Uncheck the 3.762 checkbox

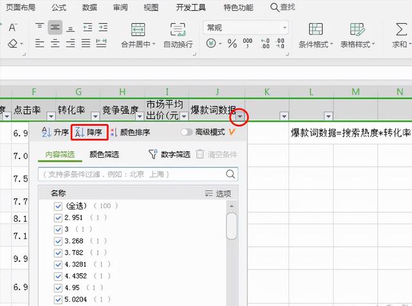pos(58,253)
